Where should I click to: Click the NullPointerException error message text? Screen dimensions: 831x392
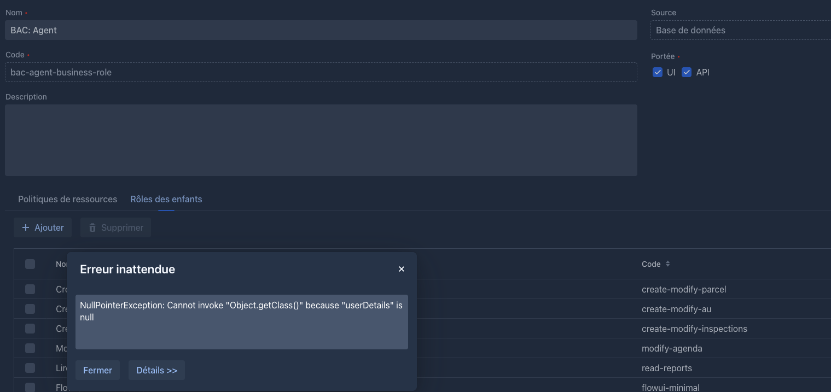[241, 311]
